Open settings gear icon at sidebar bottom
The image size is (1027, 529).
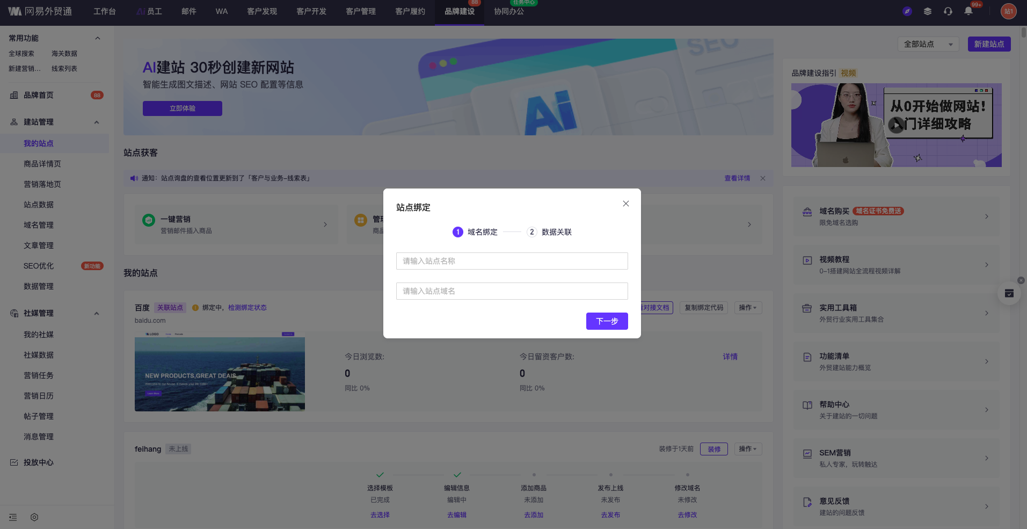(34, 517)
